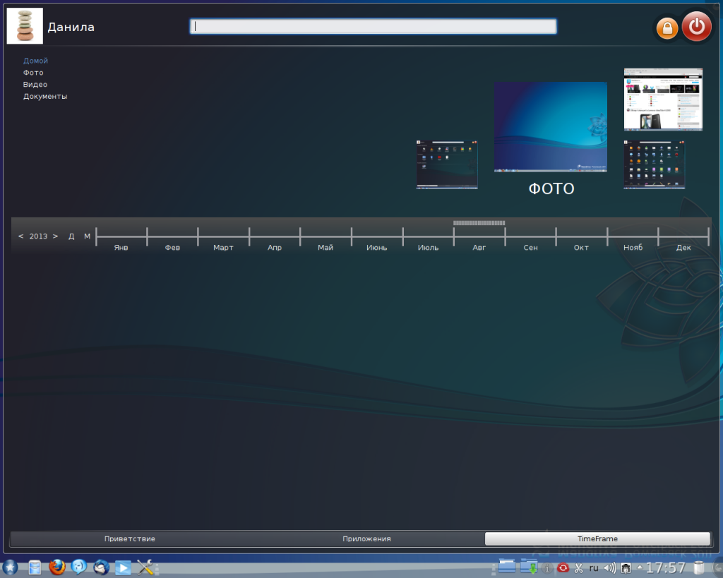Screen dimensions: 723x578
Task: Click the speaker volume tray icon
Action: 610,567
